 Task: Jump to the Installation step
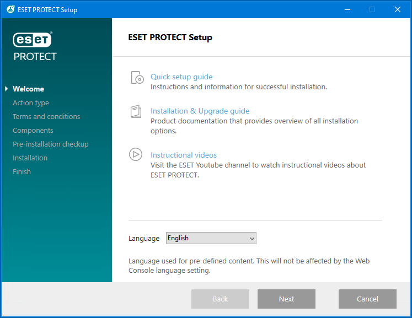coord(30,158)
